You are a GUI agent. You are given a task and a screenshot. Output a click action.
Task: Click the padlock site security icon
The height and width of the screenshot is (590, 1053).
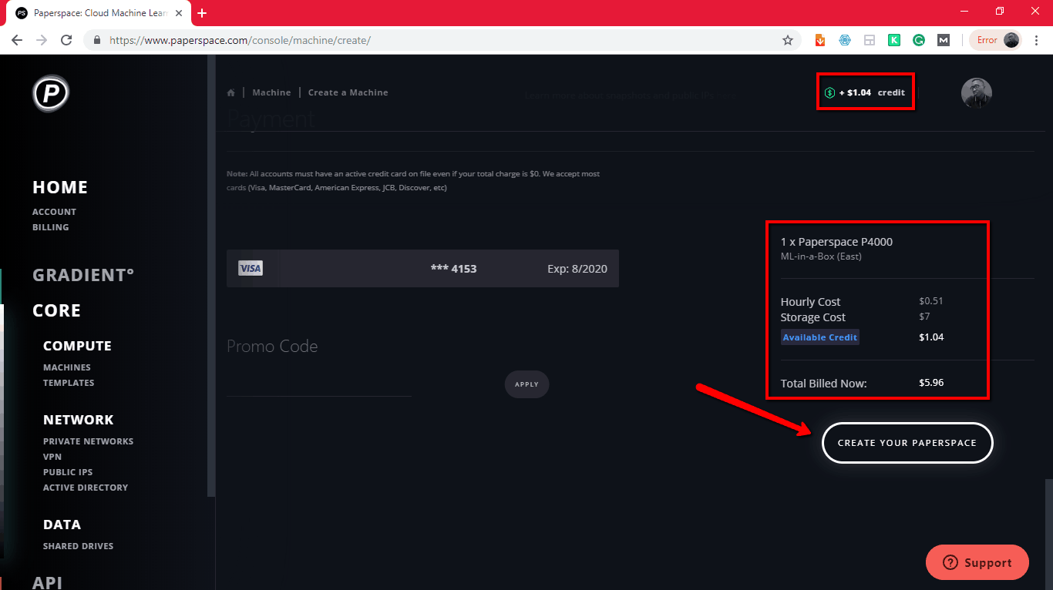(x=97, y=40)
